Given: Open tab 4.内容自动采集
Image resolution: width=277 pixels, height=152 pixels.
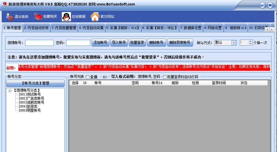Looking at the screenshot, I should tap(91, 28).
